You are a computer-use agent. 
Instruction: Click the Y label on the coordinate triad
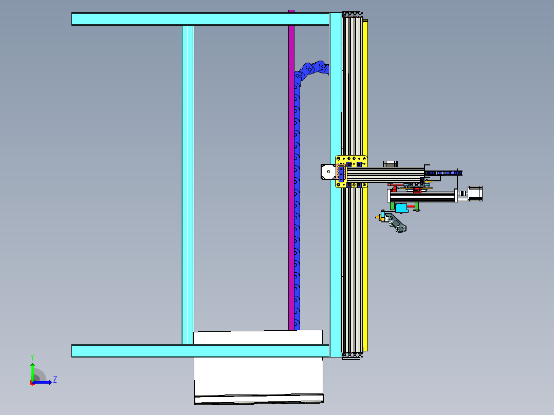tap(32, 357)
